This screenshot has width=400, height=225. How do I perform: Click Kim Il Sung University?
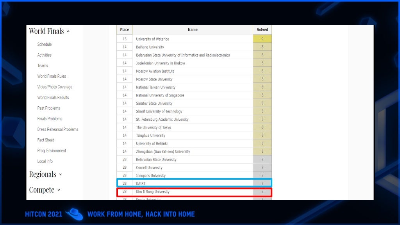153,192
